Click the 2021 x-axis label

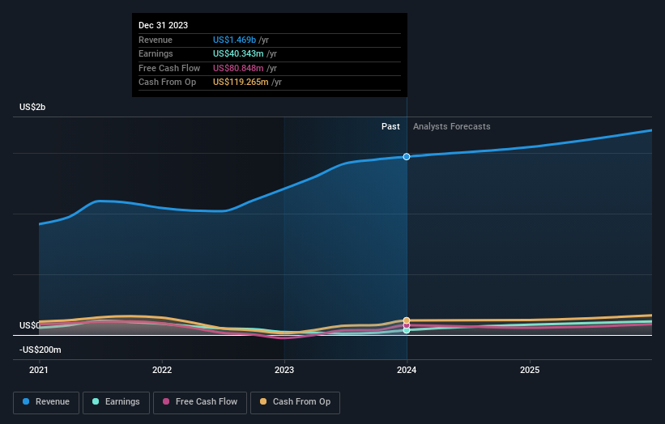coord(39,371)
